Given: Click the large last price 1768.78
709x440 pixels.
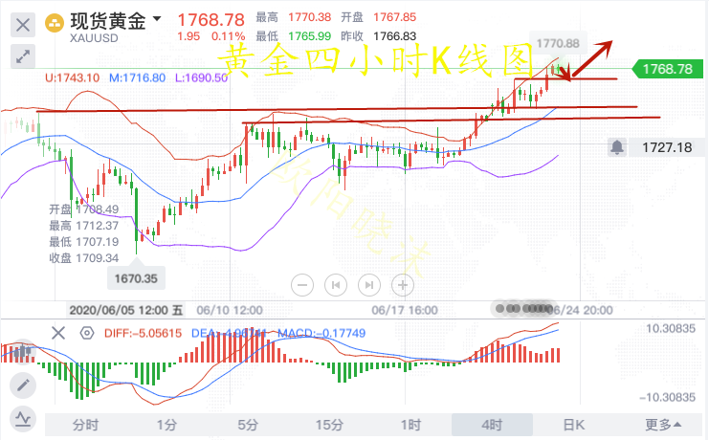Looking at the screenshot, I should point(210,20).
